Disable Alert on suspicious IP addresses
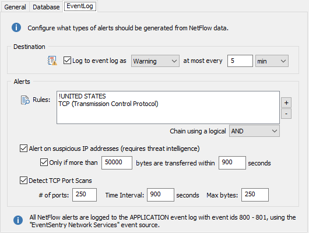The width and height of the screenshot is (309, 233). 23,149
